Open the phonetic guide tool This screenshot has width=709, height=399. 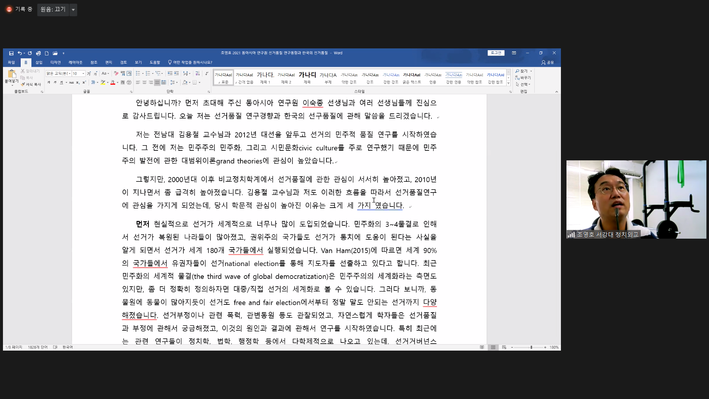(123, 74)
